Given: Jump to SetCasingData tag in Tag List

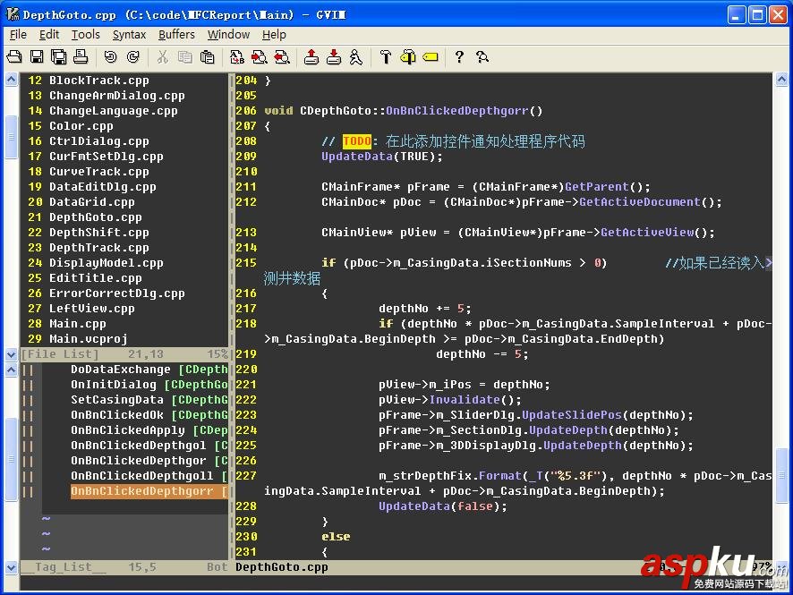Looking at the screenshot, I should [x=117, y=399].
